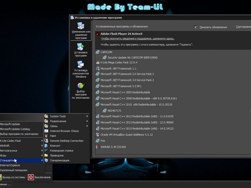Click the WinRAR 5.40 icon
The height and width of the screenshot is (188, 251).
tap(98, 147)
